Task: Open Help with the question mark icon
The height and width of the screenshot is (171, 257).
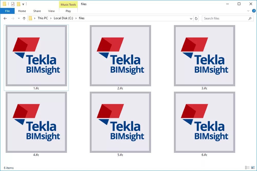Action: point(254,11)
